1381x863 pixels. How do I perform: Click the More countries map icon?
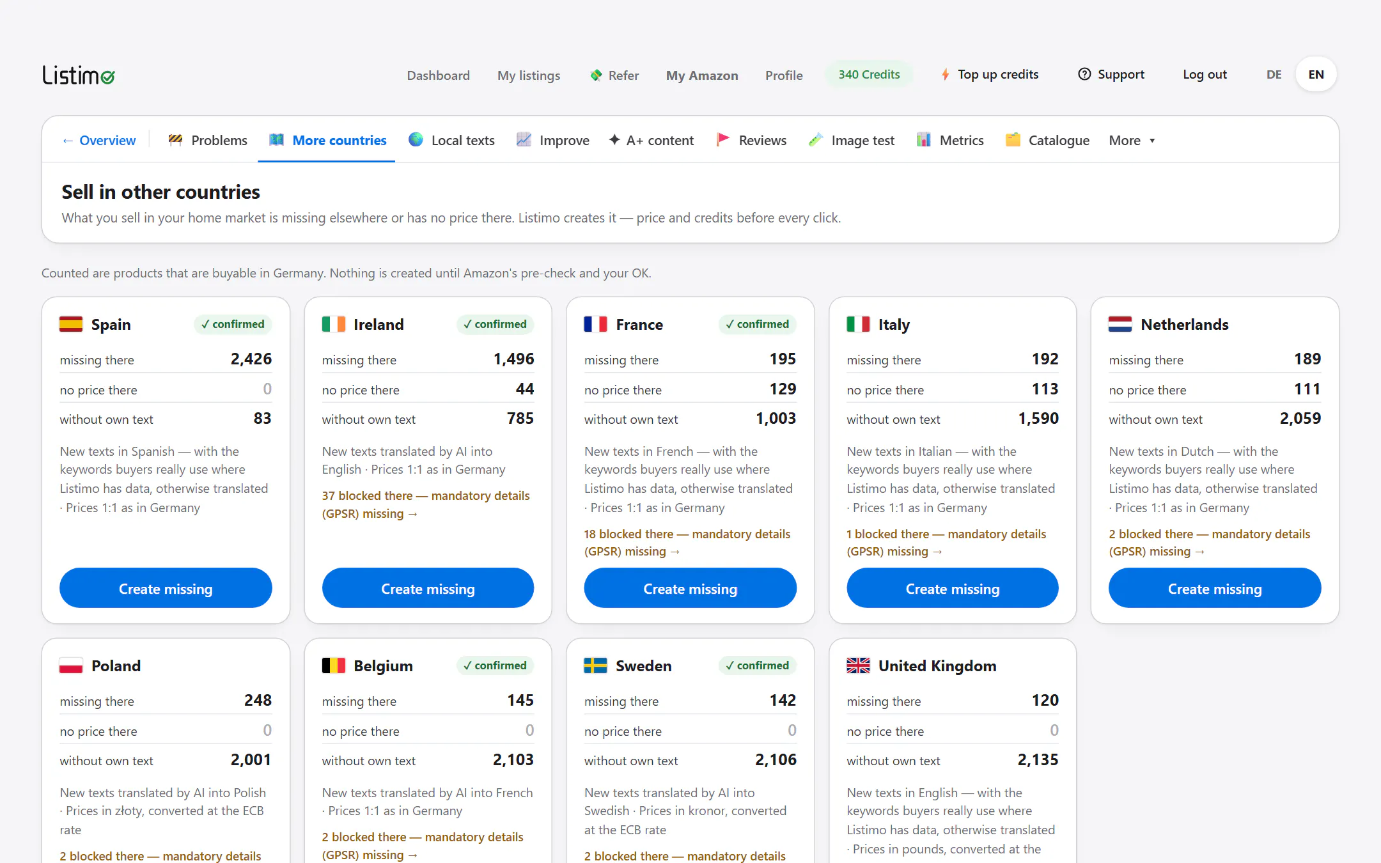tap(276, 140)
